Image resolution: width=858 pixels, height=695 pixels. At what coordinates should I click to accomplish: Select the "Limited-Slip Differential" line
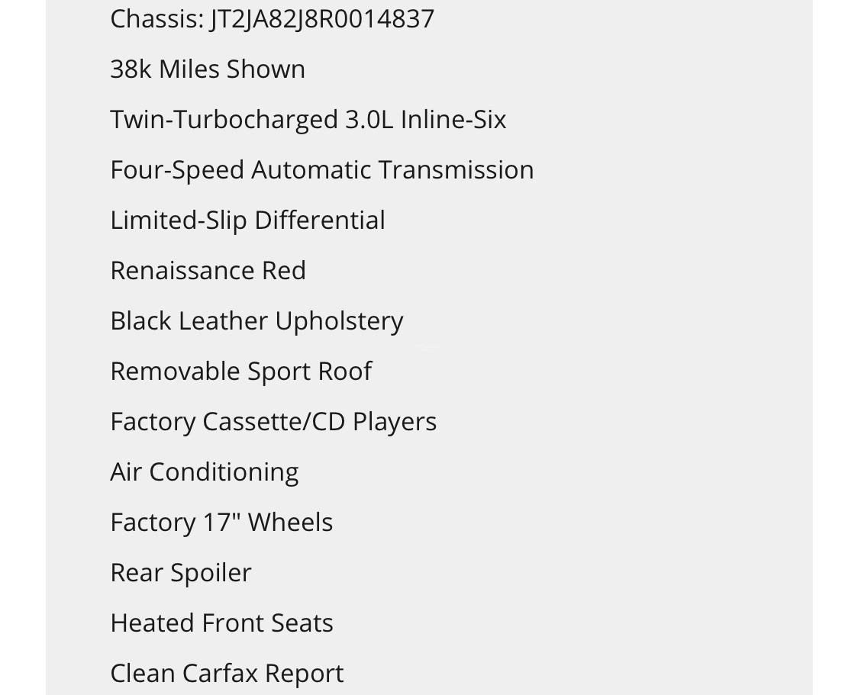point(247,220)
